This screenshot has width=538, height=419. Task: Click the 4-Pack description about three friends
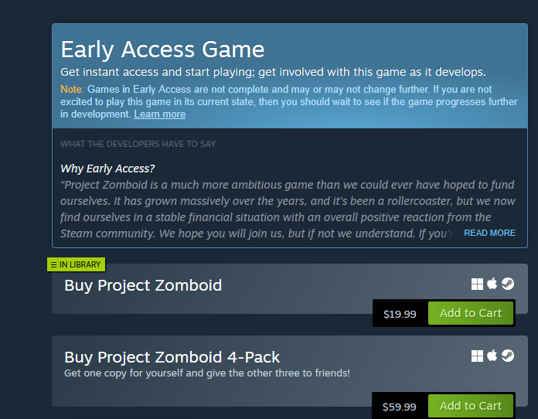[x=207, y=373]
